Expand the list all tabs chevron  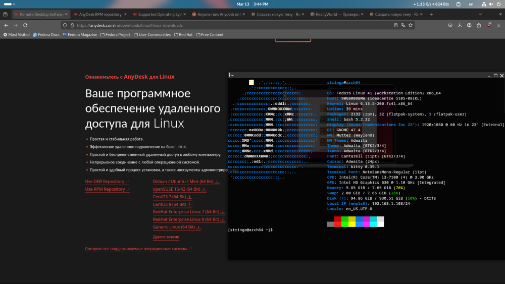pyautogui.click(x=480, y=14)
